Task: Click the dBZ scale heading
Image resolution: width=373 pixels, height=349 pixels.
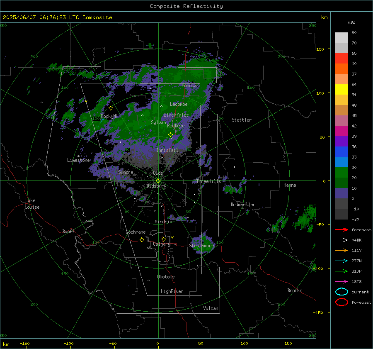Action: point(351,22)
